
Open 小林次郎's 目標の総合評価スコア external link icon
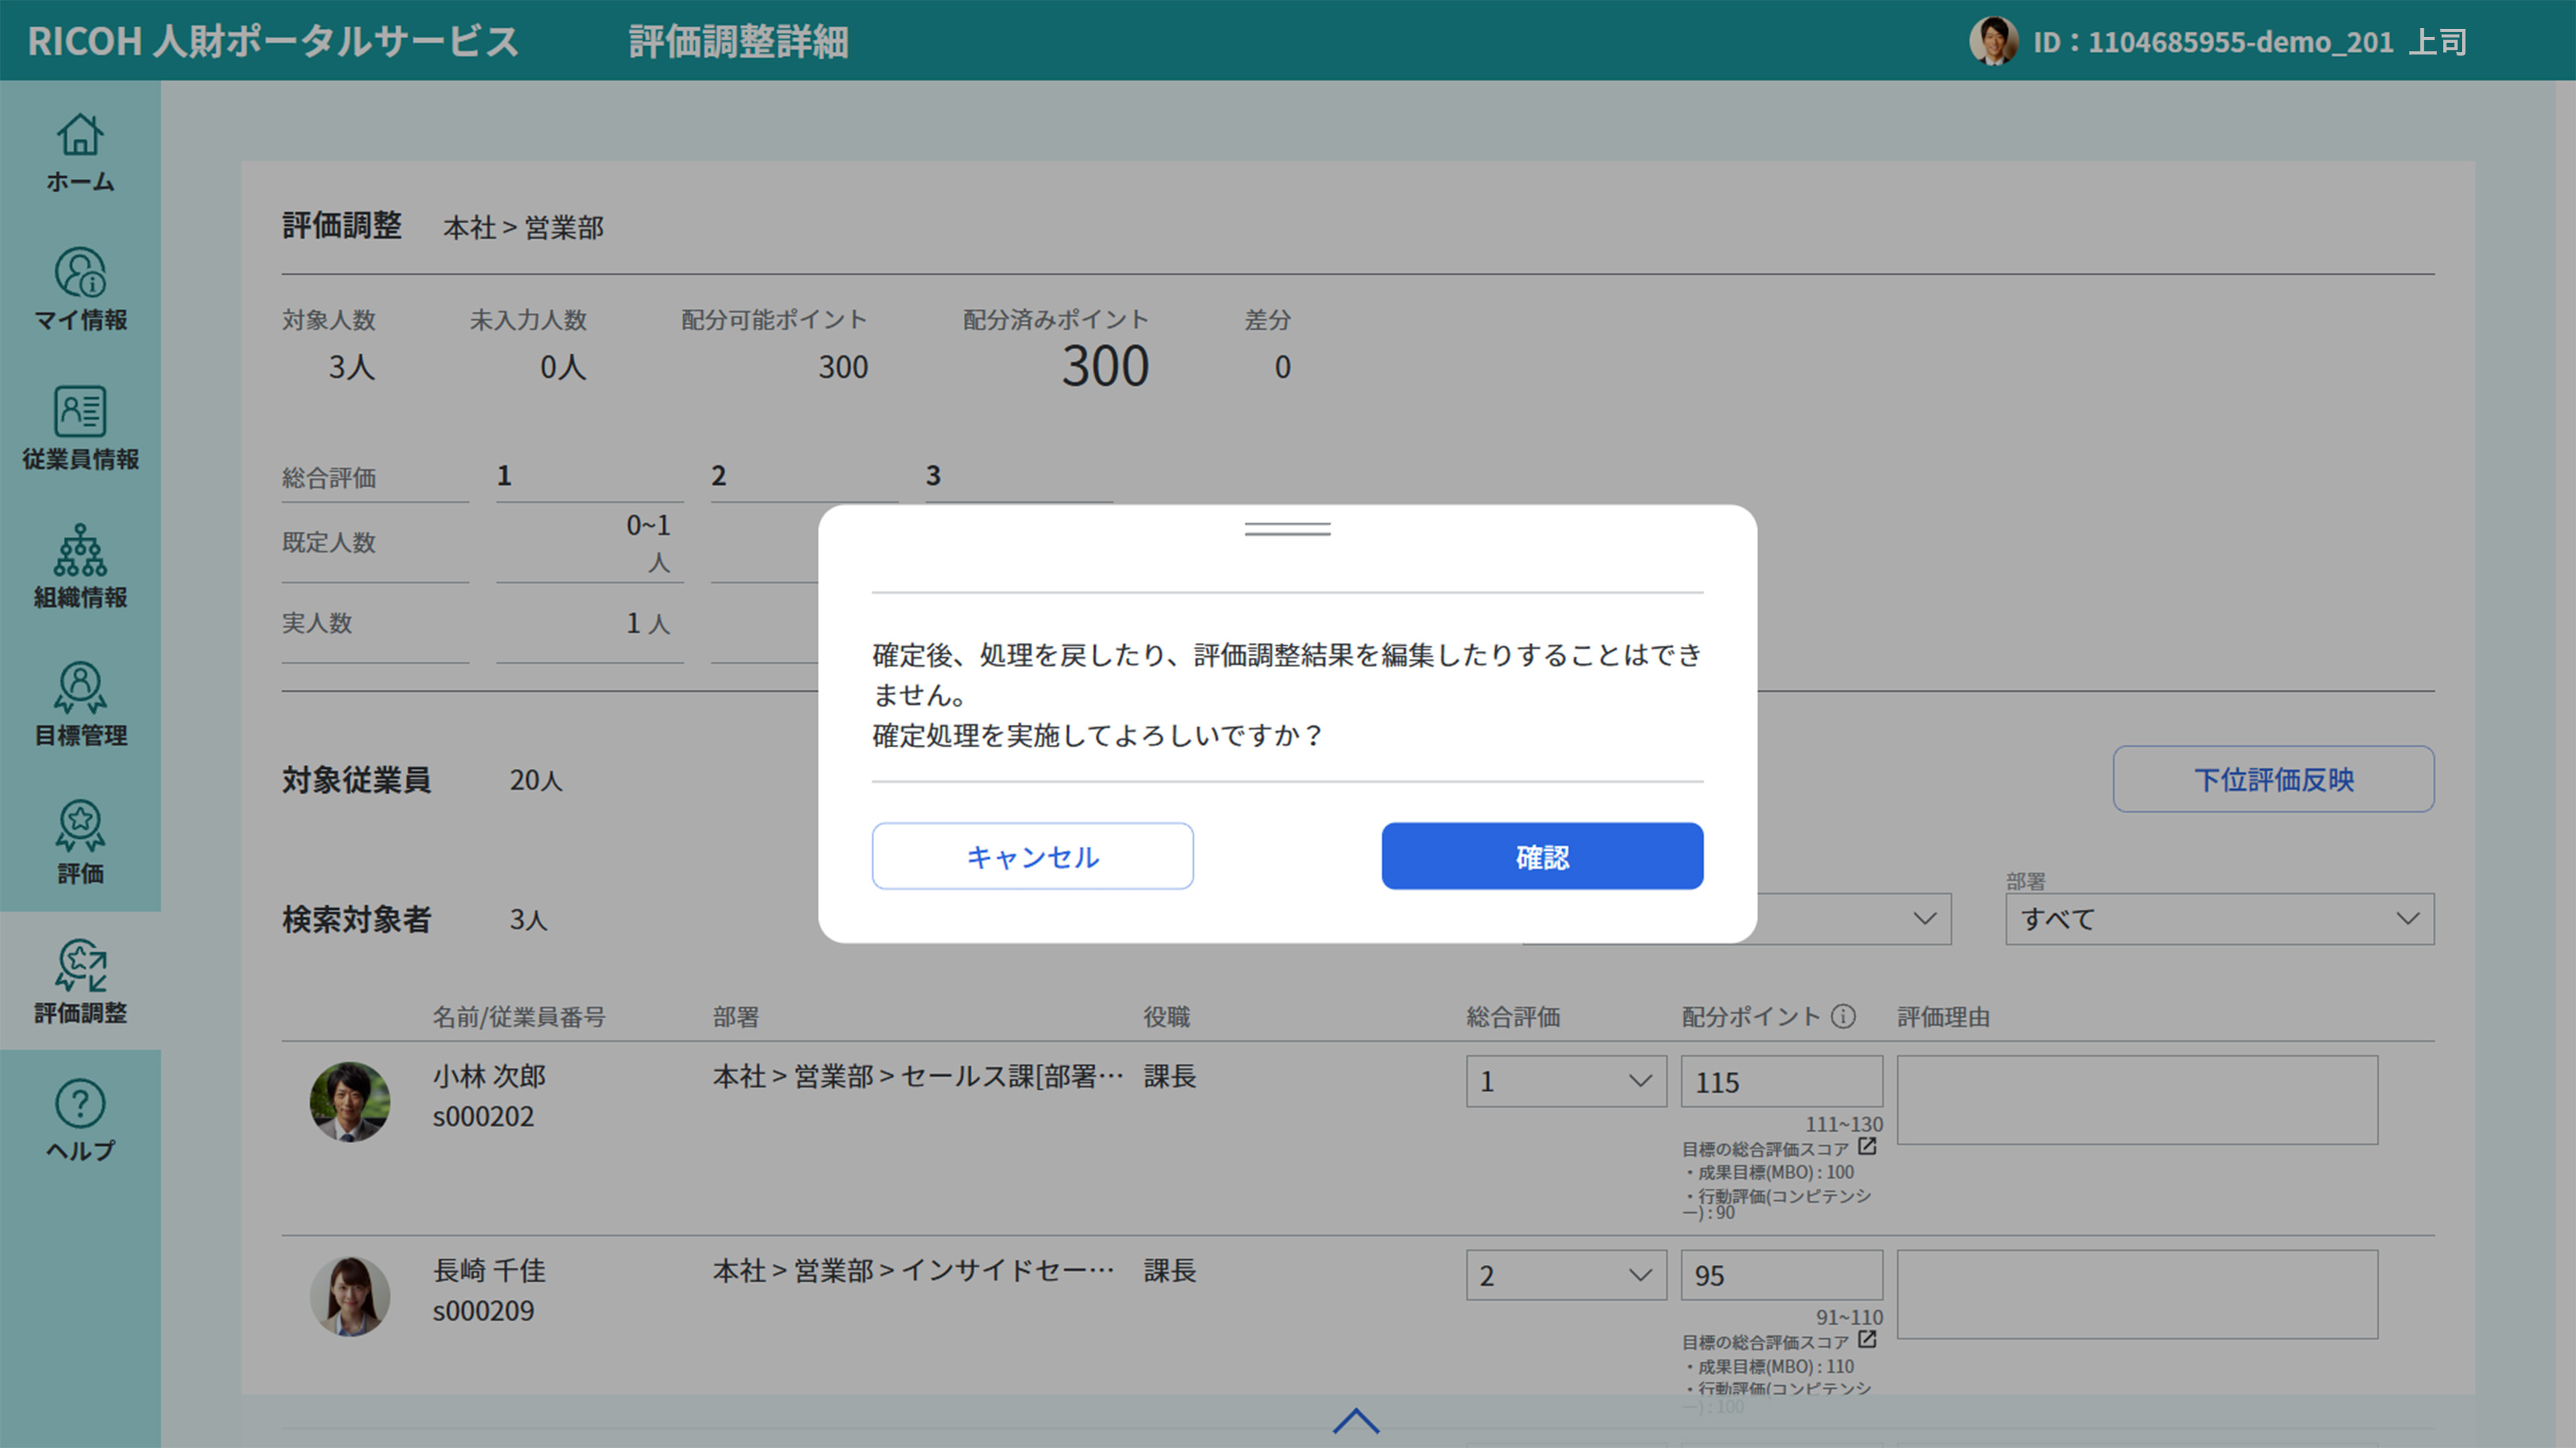[x=1866, y=1147]
